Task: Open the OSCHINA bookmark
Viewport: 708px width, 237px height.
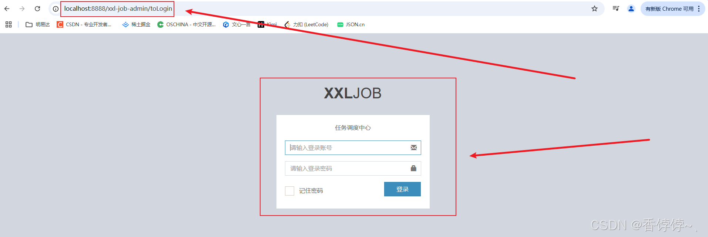Action: pos(187,24)
